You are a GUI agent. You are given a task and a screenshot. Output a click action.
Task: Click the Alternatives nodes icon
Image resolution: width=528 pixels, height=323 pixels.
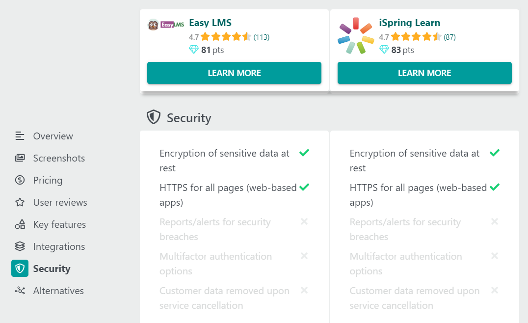[x=20, y=290]
